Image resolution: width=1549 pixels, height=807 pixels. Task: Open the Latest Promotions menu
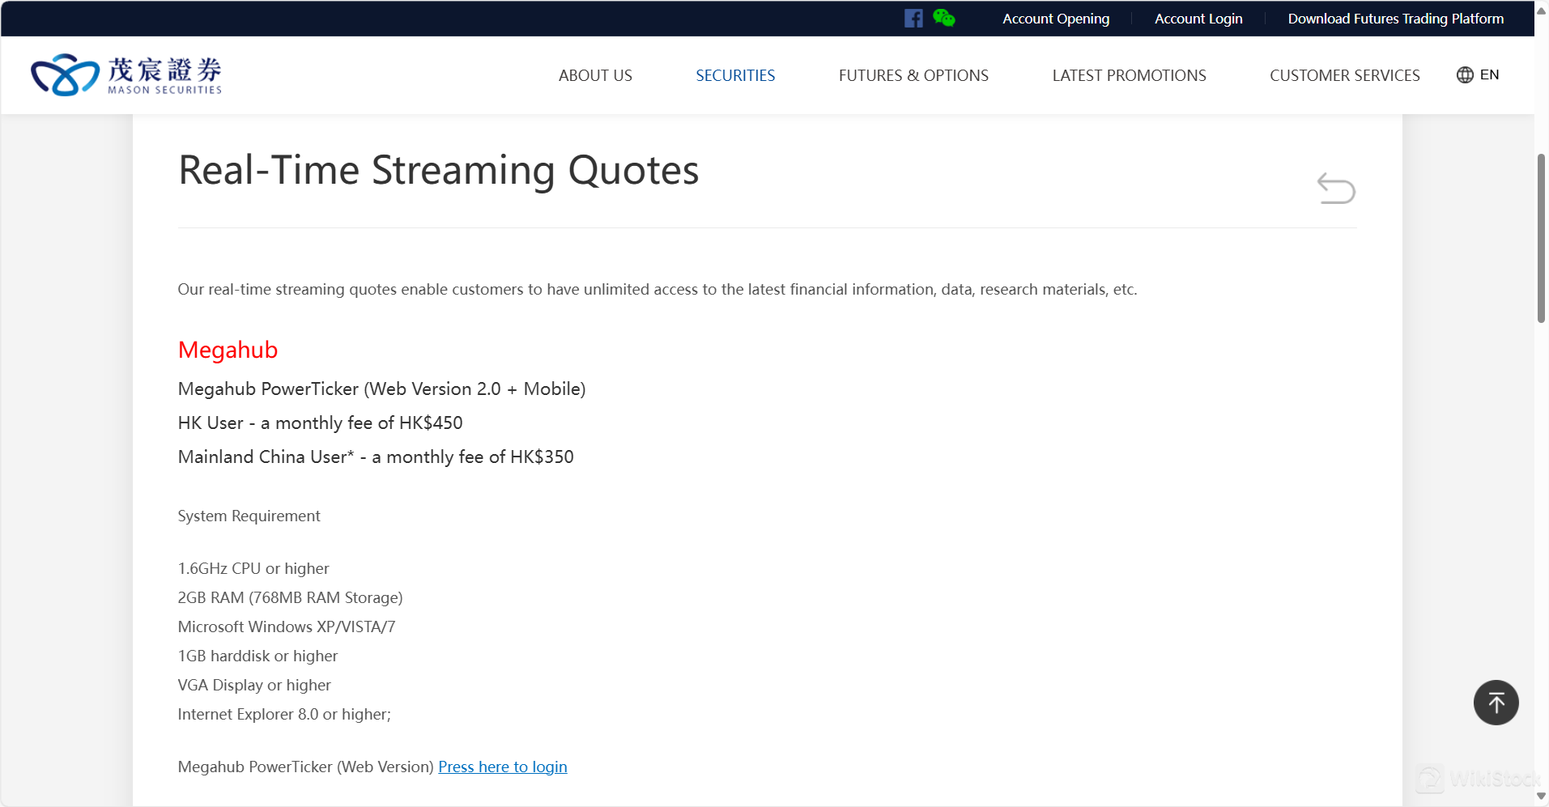coord(1129,75)
